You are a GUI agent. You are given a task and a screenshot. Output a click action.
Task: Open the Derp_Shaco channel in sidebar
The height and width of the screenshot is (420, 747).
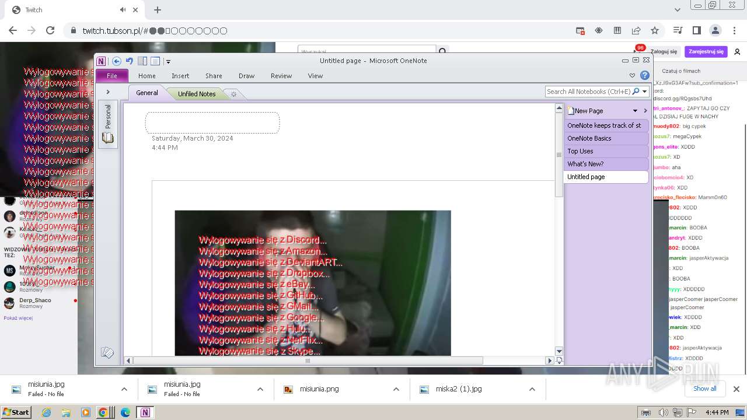click(39, 303)
